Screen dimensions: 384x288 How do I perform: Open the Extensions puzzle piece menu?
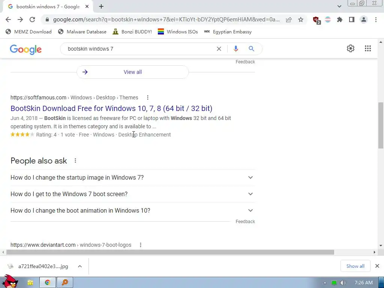pos(340,19)
